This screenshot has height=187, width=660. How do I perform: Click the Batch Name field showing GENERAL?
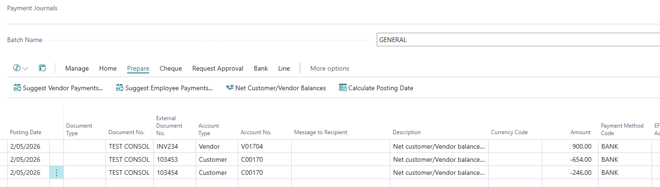tap(516, 40)
